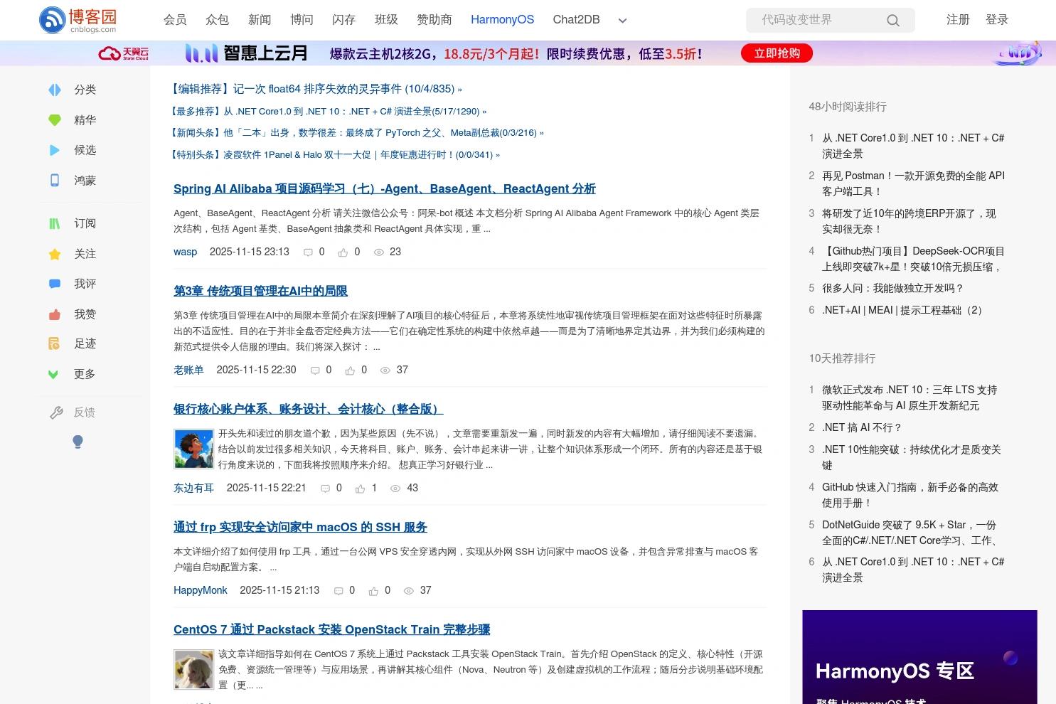Toggle dark mode with the lightbulb icon
Screen dimensions: 1056x704
click(78, 442)
